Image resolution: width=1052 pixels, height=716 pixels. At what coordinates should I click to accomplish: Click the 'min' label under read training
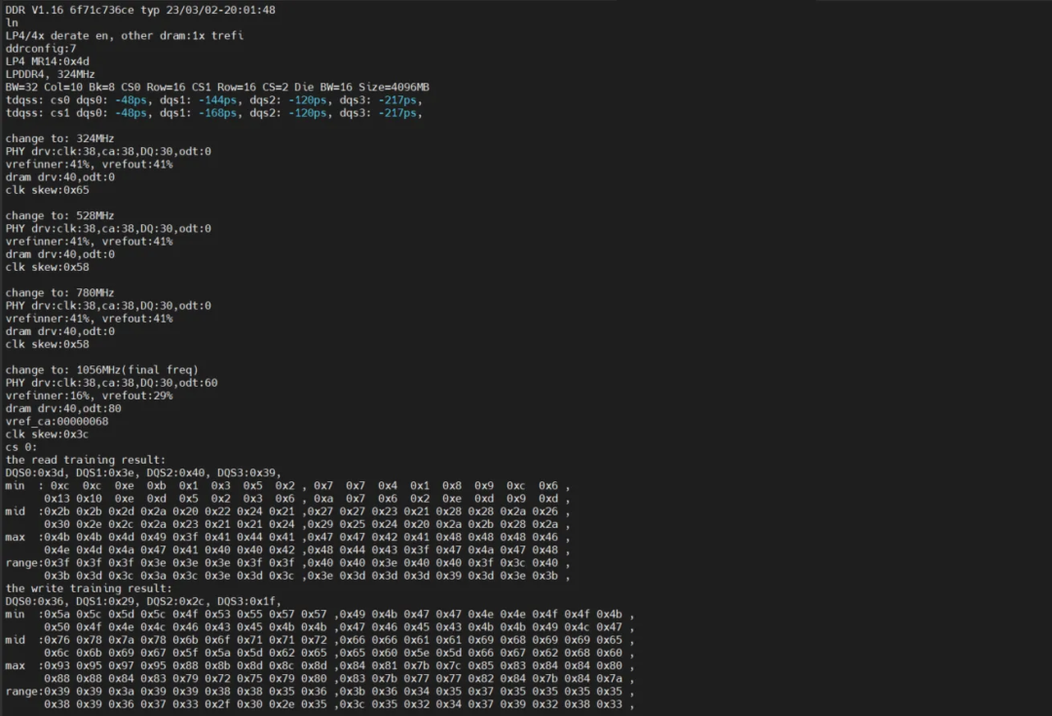15,485
